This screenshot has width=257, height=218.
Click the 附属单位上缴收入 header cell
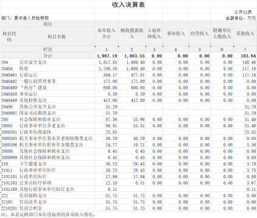point(222,33)
